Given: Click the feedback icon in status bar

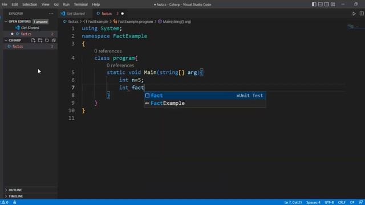Looking at the screenshot, I should [360, 203].
